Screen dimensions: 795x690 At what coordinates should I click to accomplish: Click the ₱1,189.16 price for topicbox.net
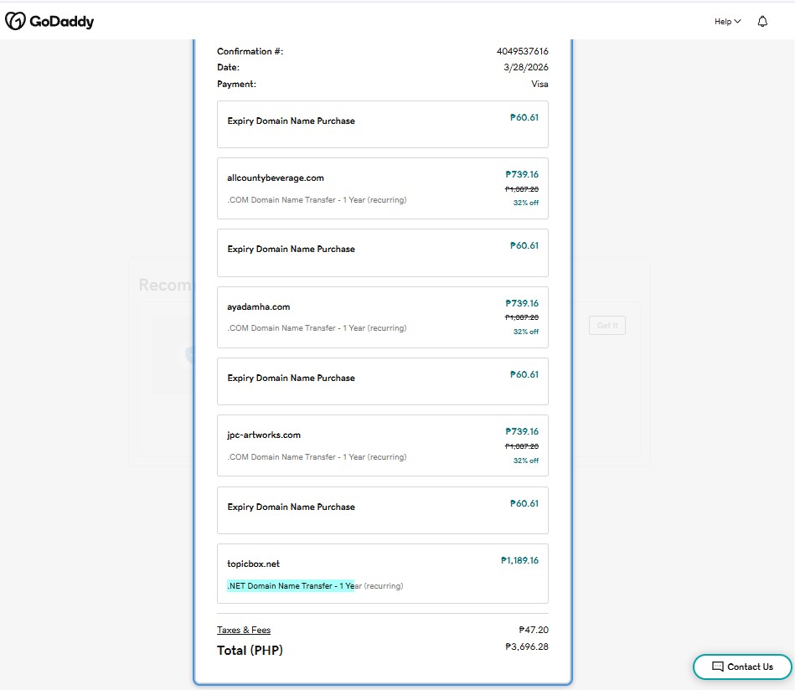[x=519, y=560]
